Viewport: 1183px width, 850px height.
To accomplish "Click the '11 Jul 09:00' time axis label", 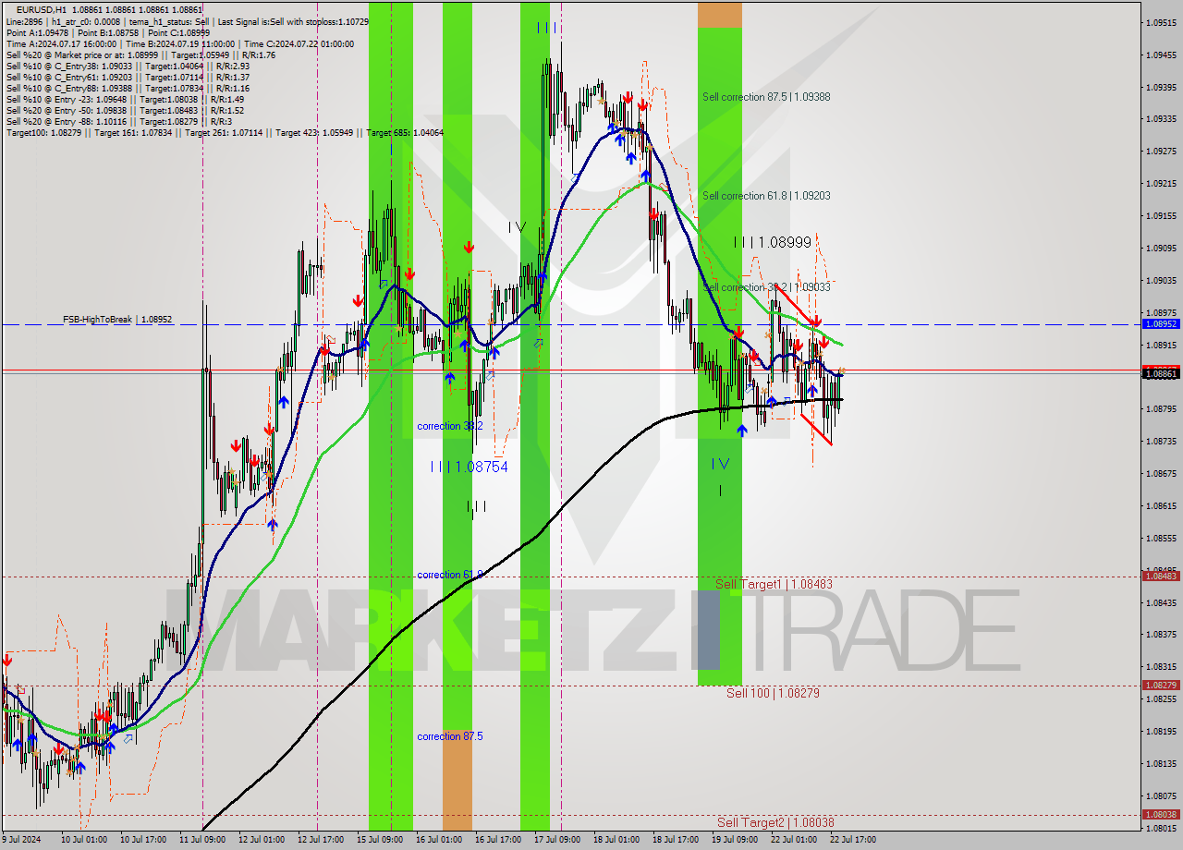I will point(202,840).
